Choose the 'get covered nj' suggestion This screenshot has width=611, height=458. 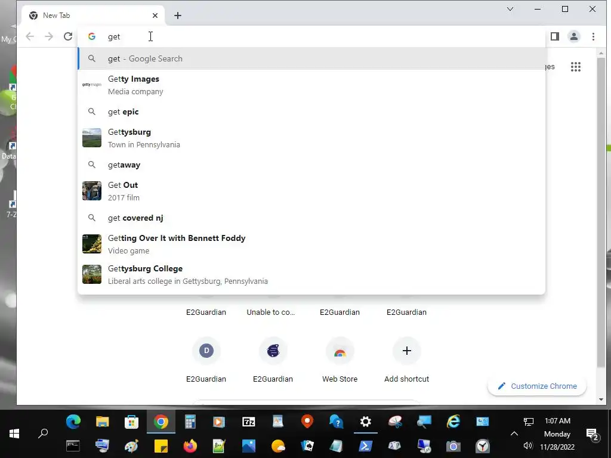311,218
